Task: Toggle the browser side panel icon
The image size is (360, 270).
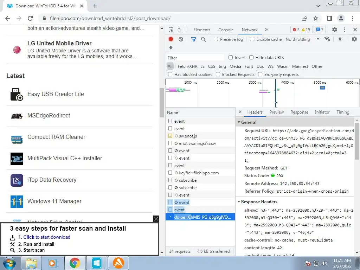Action: click(x=330, y=18)
